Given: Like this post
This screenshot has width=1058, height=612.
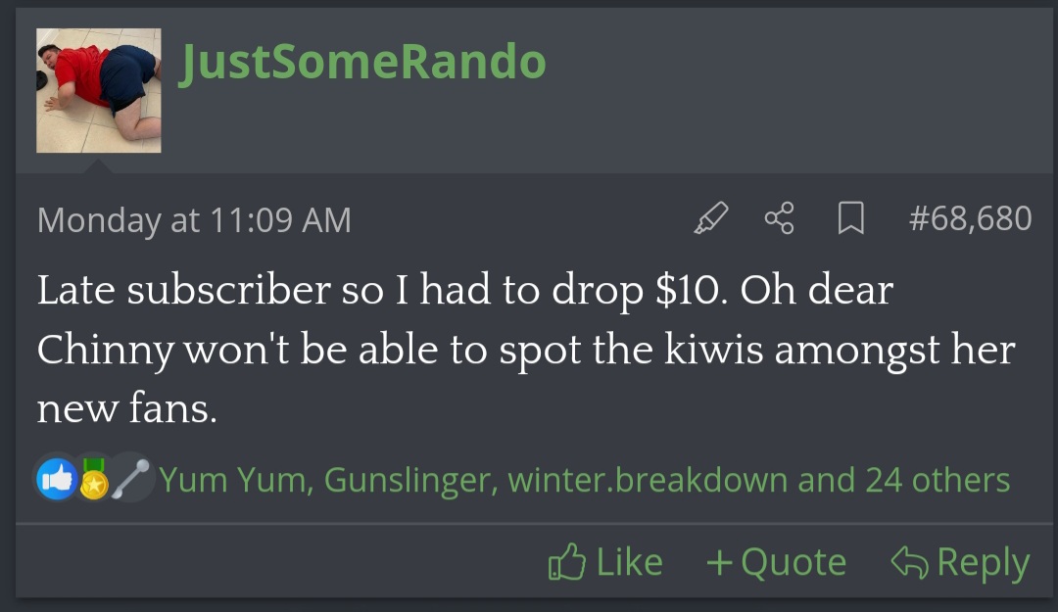Looking at the screenshot, I should [605, 562].
